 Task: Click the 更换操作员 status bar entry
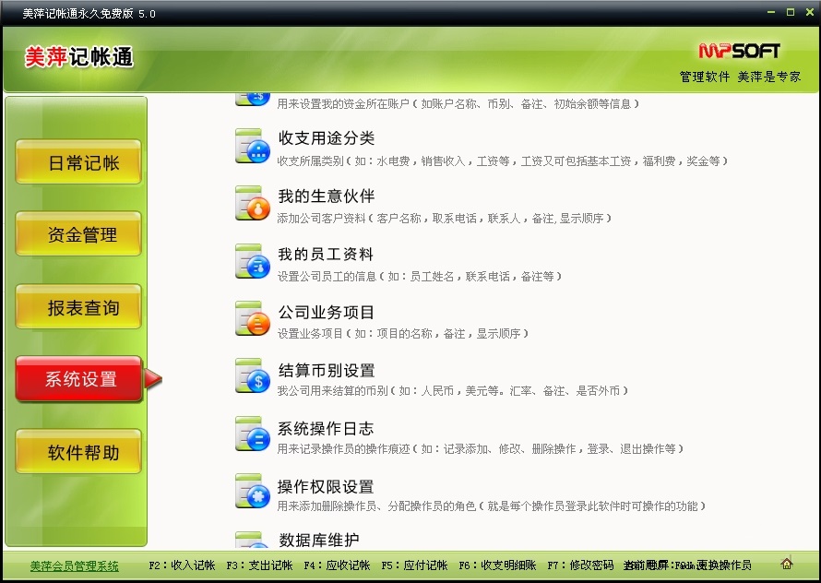pyautogui.click(x=723, y=565)
